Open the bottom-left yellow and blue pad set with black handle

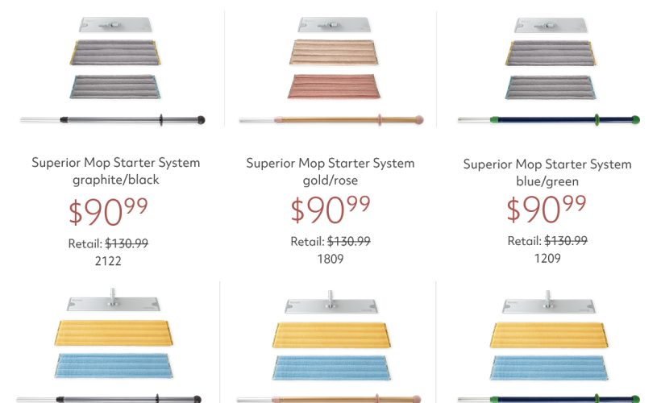pos(110,345)
